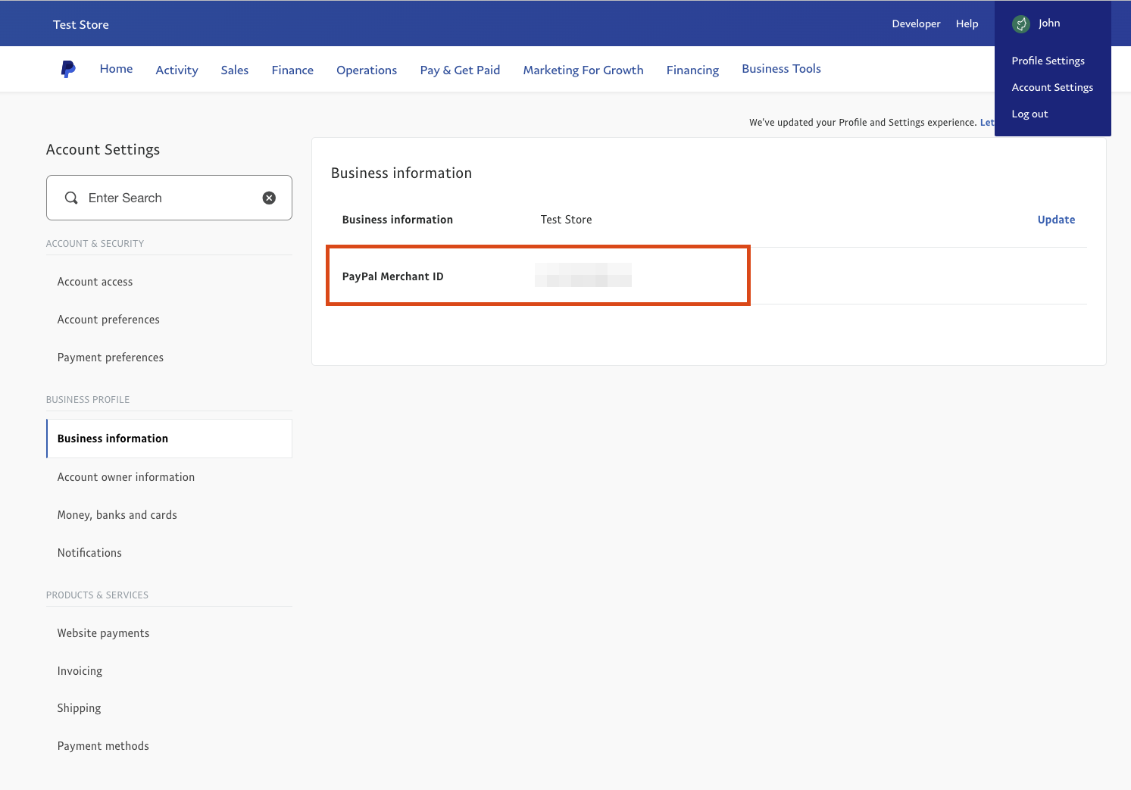This screenshot has height=790, width=1131.
Task: Open Account owner information
Action: 126,476
